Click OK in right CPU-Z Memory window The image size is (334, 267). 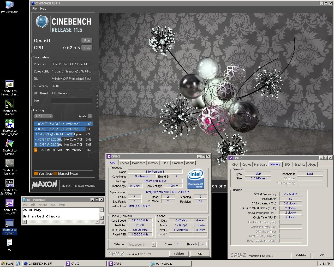[x=322, y=255]
